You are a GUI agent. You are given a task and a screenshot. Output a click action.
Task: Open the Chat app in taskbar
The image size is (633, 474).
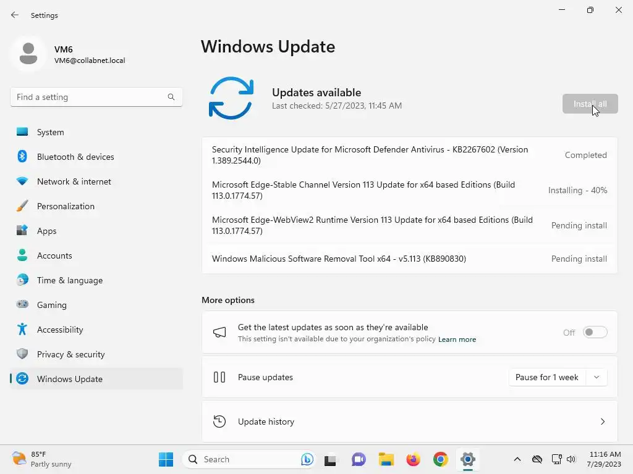[358, 459]
